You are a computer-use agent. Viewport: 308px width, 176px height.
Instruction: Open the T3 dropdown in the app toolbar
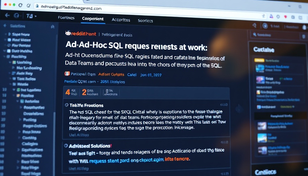31,16
